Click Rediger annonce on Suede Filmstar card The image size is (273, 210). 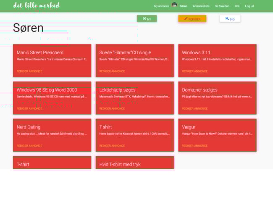pyautogui.click(x=112, y=71)
